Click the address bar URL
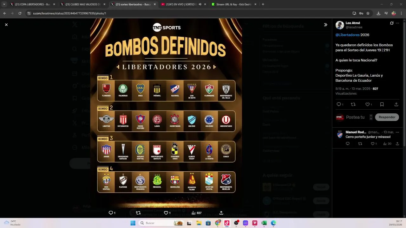The image size is (406, 228). coord(69,13)
